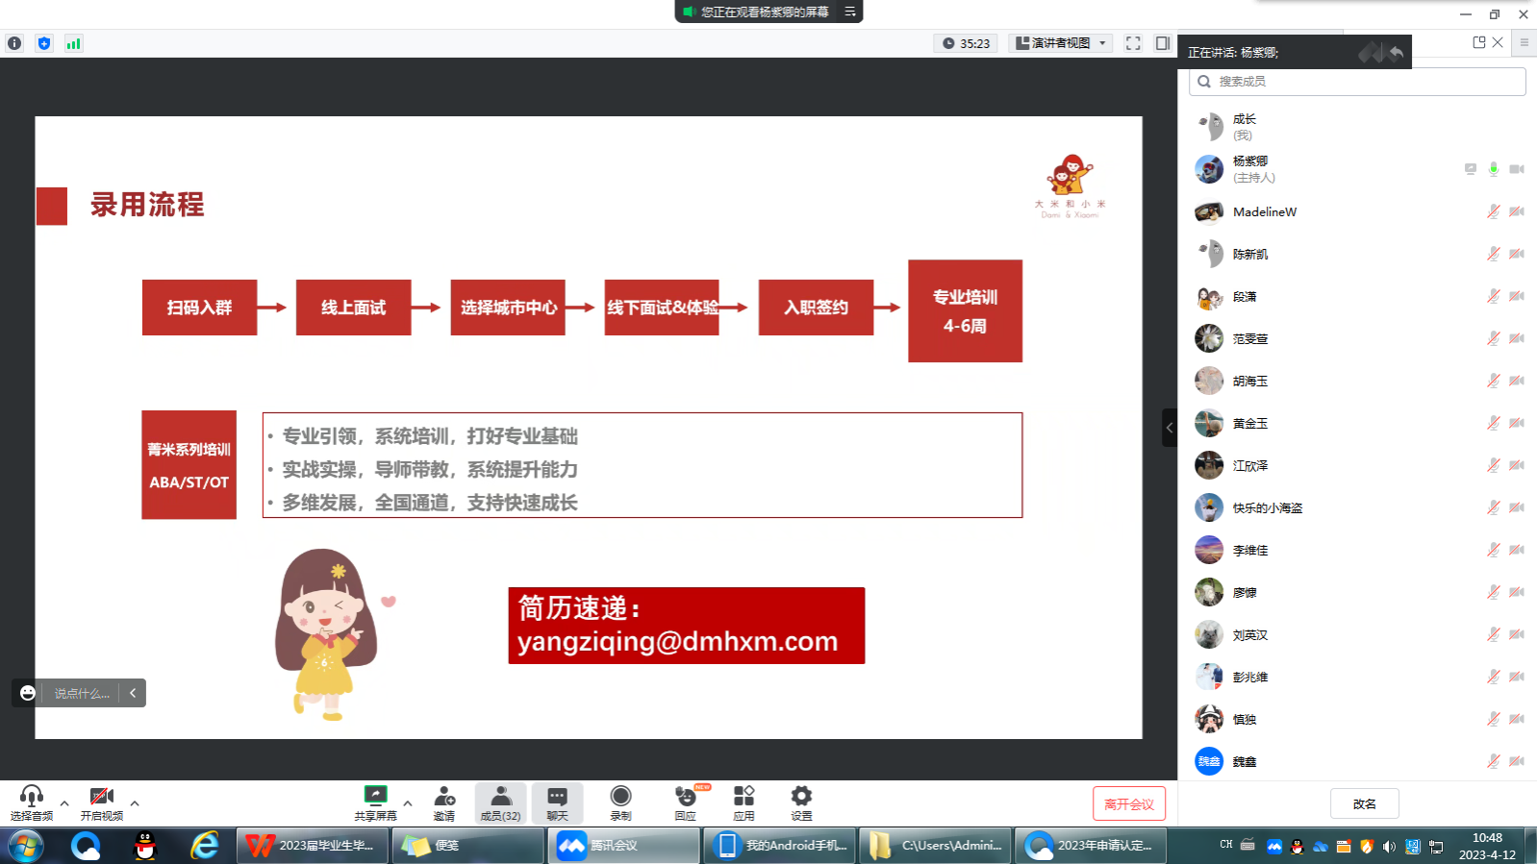1537x864 pixels.
Task: Expand audio options arrow beside 选择音频
Action: click(64, 803)
